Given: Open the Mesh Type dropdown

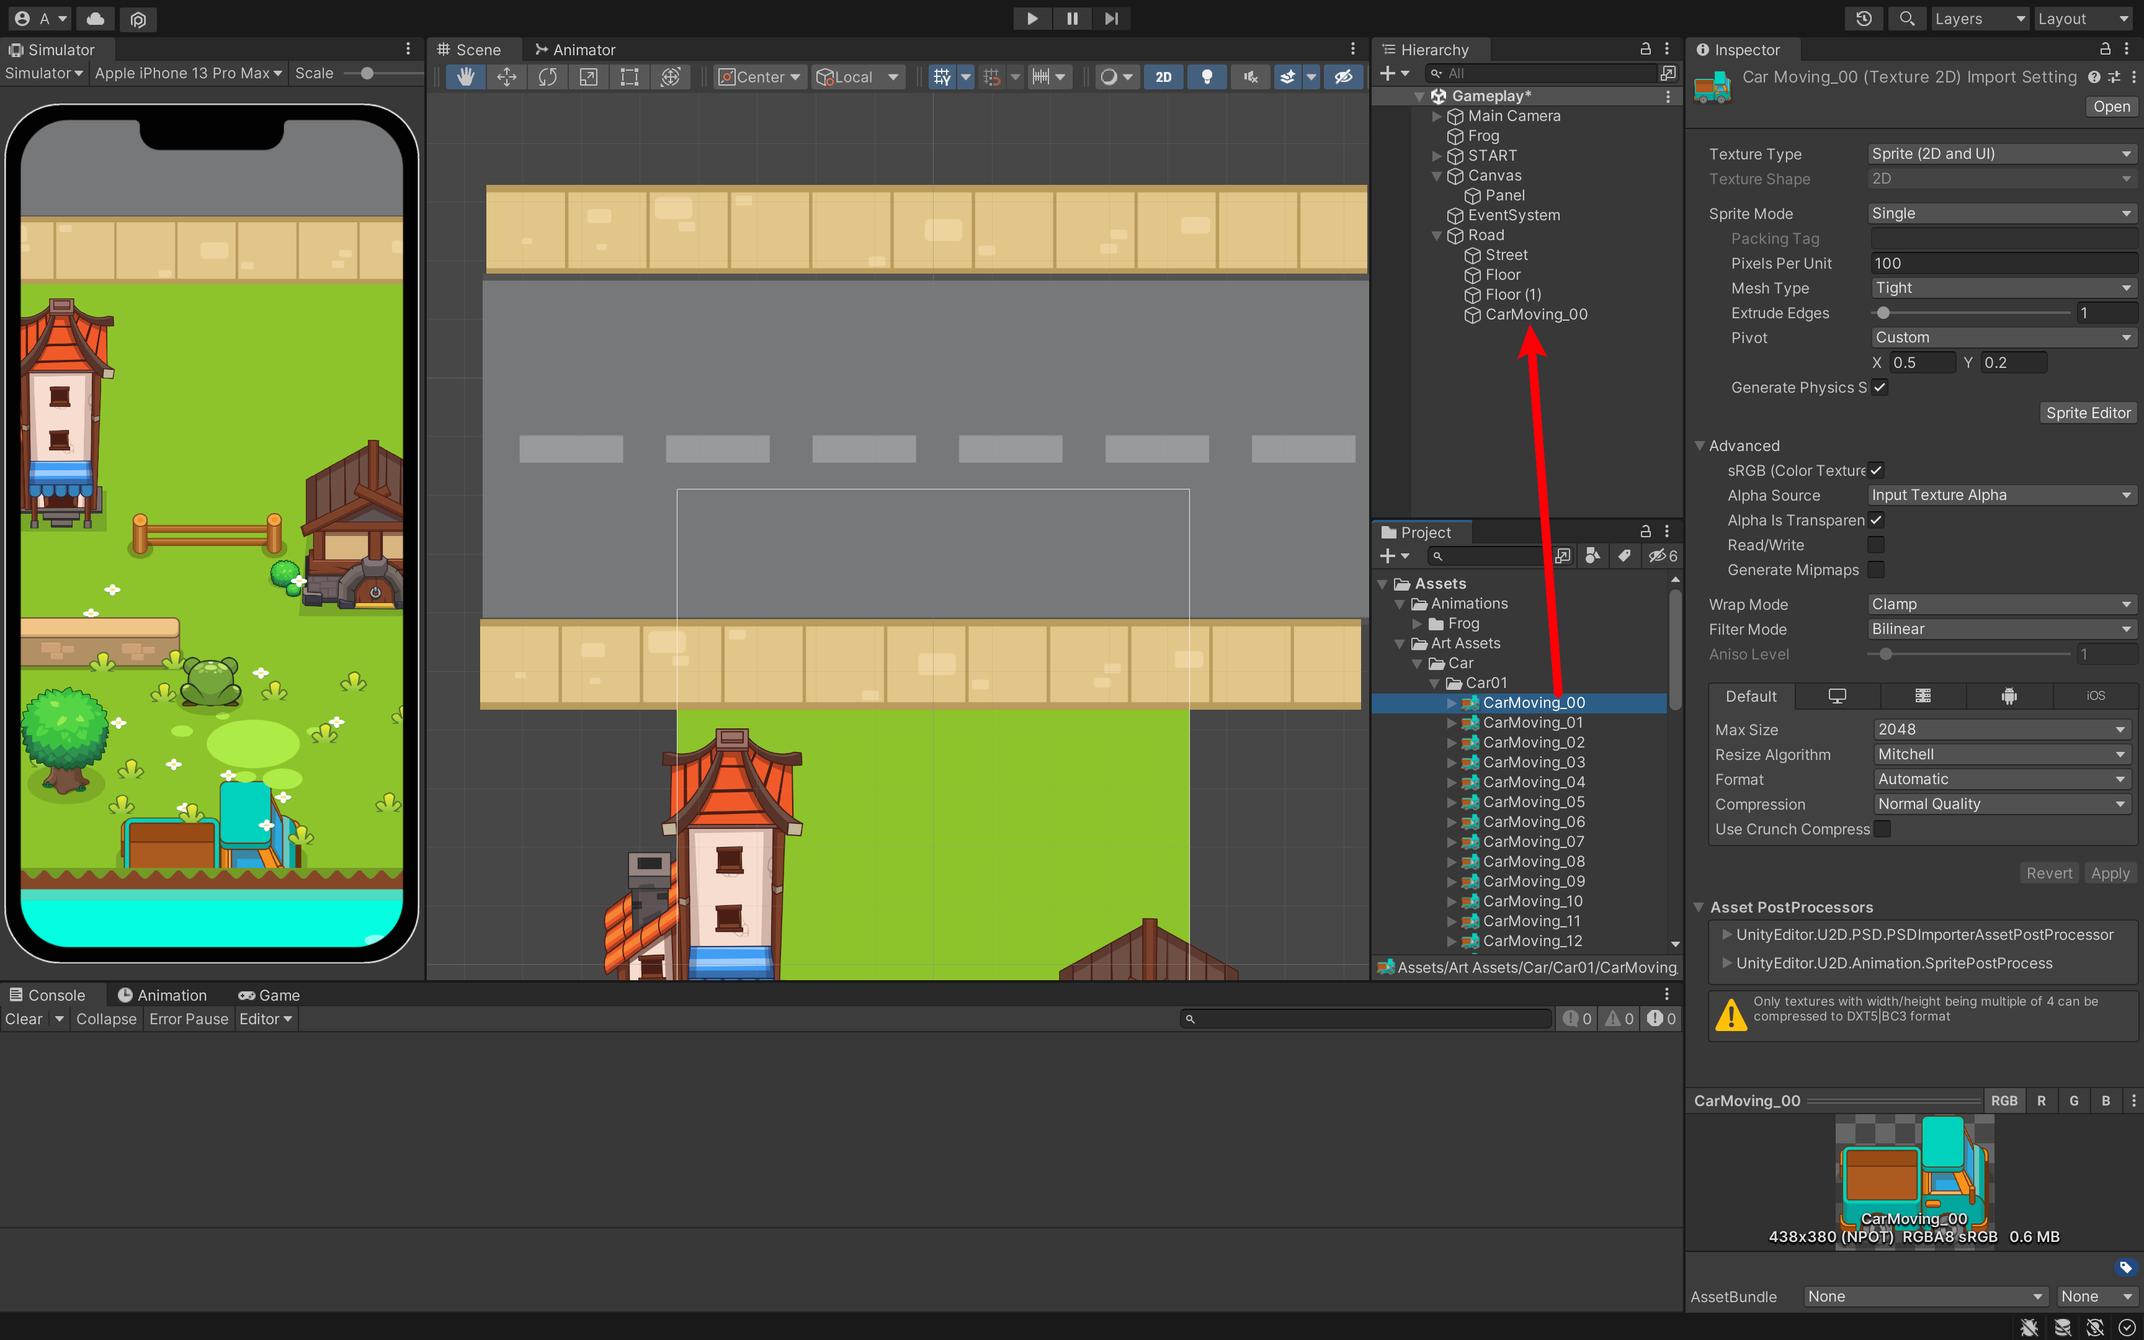Looking at the screenshot, I should (x=2004, y=288).
